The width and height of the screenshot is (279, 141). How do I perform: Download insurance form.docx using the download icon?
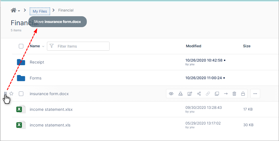180,94
